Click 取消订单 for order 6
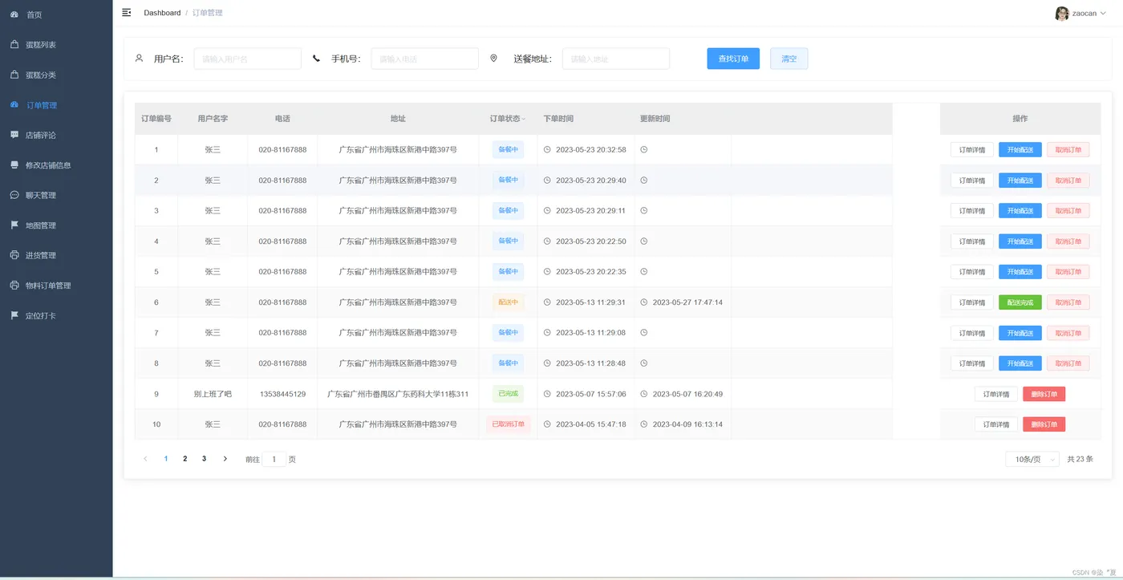Viewport: 1123px width, 580px height. [x=1068, y=302]
